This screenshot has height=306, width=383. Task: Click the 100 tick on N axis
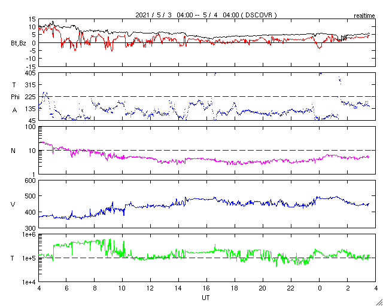31,127
